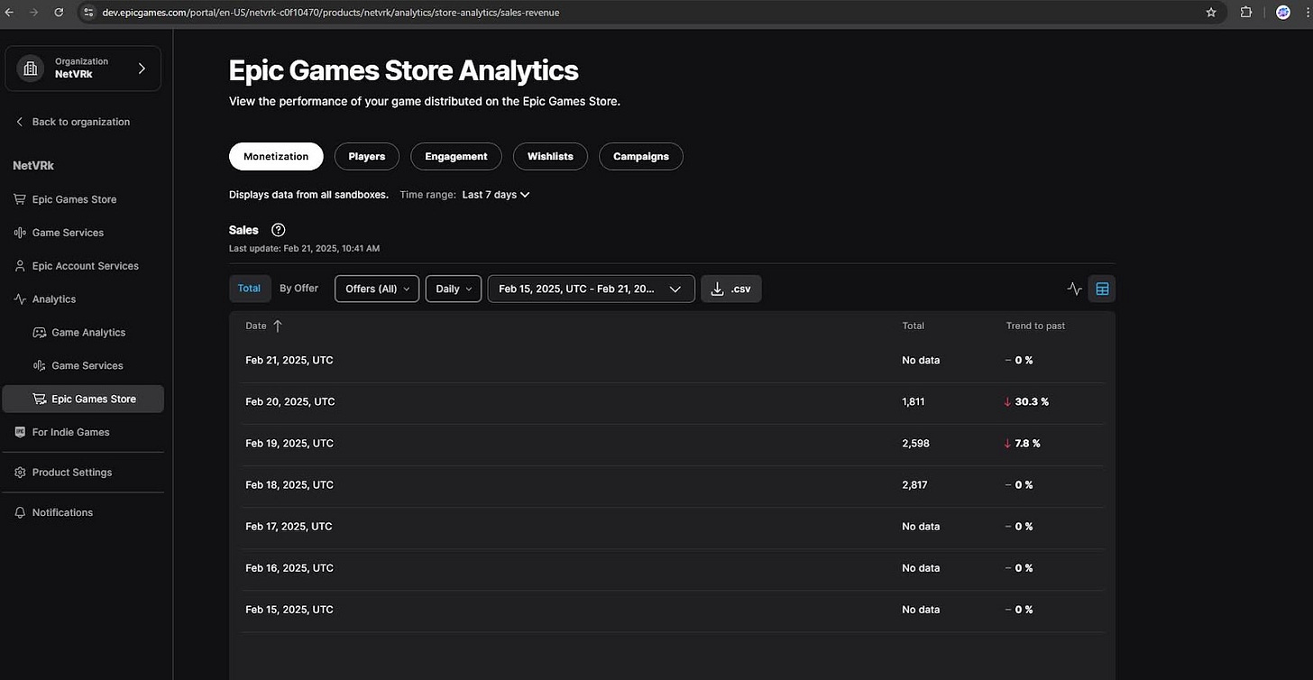The image size is (1313, 680).
Task: Click the Feb 15, 2025, UTC row date
Action: click(289, 610)
